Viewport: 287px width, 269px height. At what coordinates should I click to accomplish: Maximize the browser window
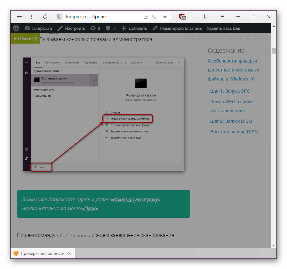(253, 17)
